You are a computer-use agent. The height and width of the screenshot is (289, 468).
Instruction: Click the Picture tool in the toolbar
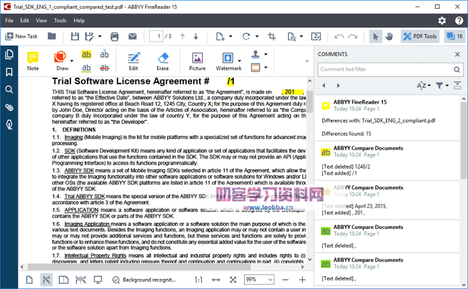197,60
